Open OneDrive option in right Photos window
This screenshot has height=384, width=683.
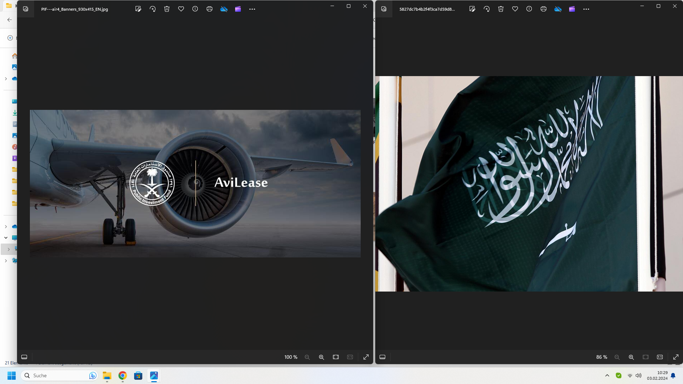[558, 9]
